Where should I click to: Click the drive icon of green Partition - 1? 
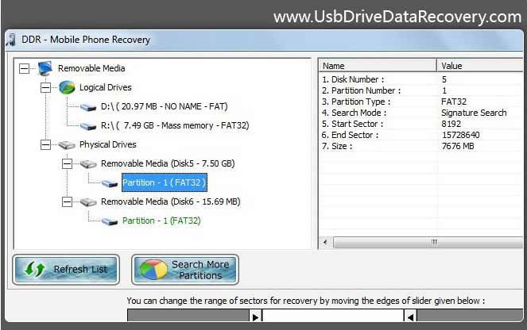coord(110,221)
